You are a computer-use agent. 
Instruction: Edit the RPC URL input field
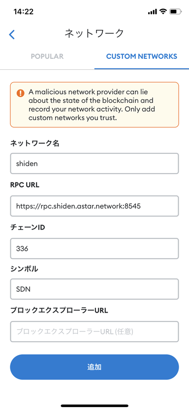tap(94, 206)
